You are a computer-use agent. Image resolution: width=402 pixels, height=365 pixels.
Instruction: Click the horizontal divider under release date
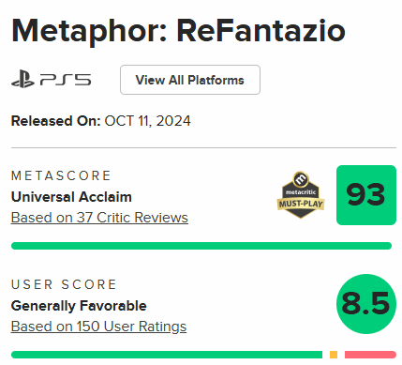tap(203, 147)
